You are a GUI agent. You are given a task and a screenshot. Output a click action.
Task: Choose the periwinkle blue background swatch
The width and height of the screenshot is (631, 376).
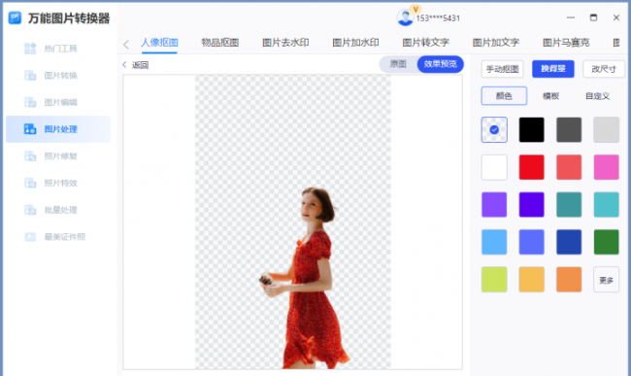pos(532,242)
